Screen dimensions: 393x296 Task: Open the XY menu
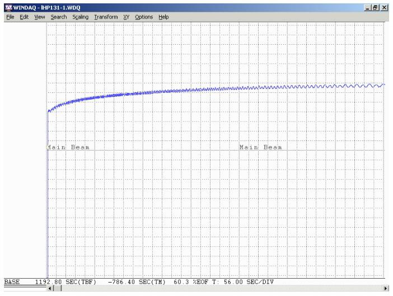127,17
